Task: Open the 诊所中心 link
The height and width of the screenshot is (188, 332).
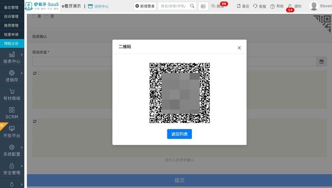Action: [98, 7]
